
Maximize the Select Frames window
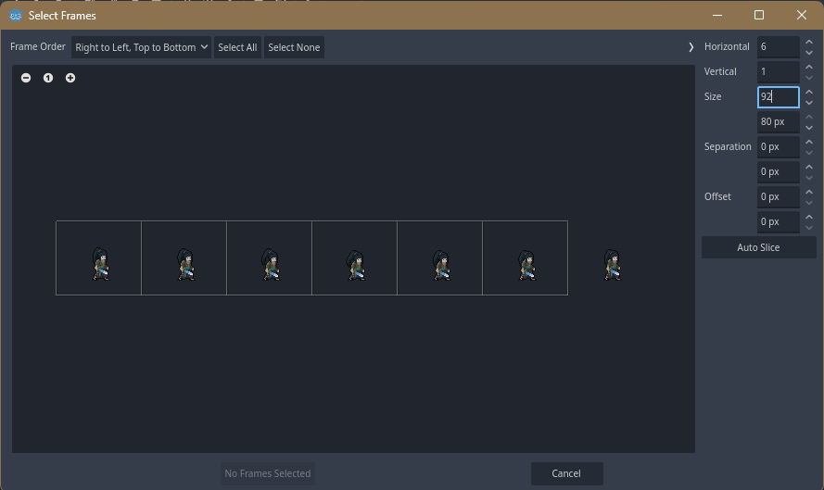point(759,16)
